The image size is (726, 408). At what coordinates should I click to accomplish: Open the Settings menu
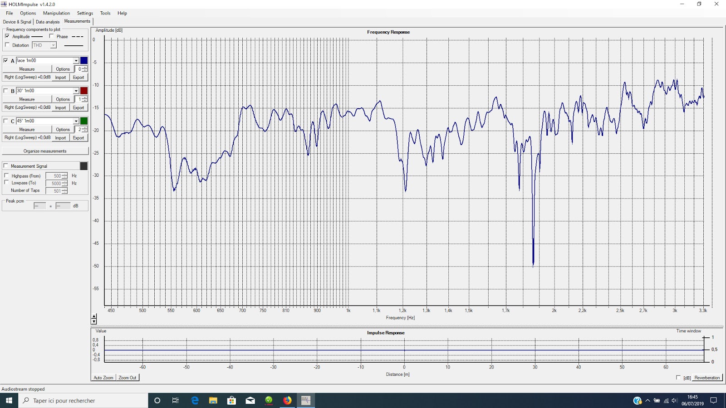click(x=85, y=13)
